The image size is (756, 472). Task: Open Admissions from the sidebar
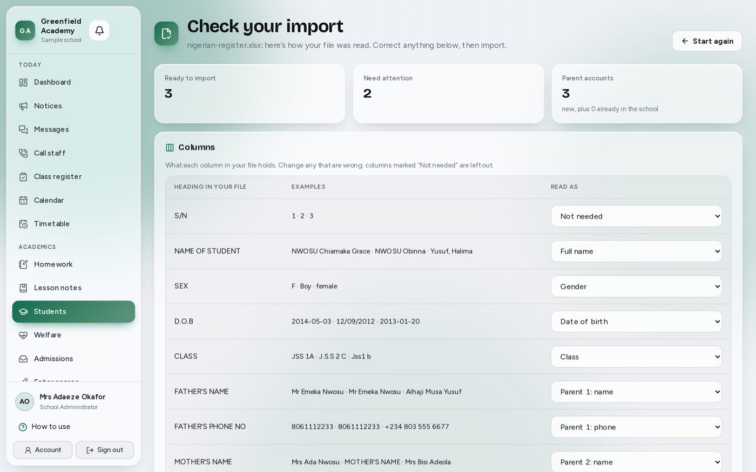pyautogui.click(x=73, y=359)
